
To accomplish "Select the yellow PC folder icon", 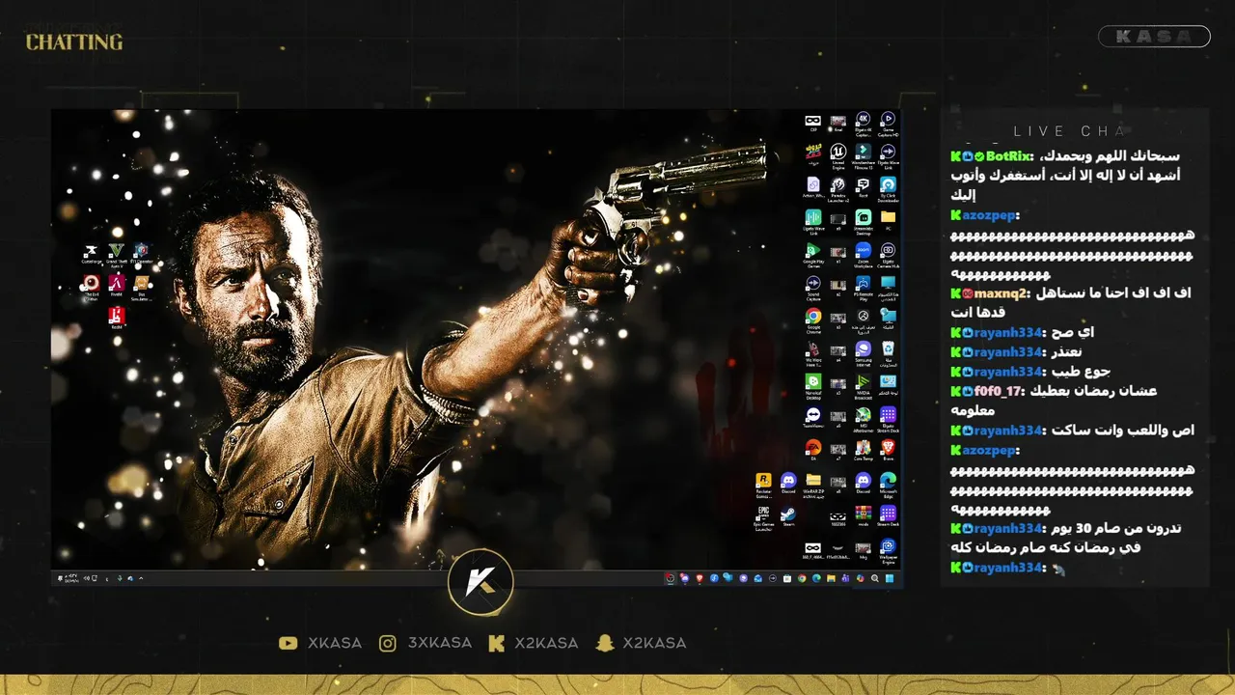I will (x=888, y=217).
